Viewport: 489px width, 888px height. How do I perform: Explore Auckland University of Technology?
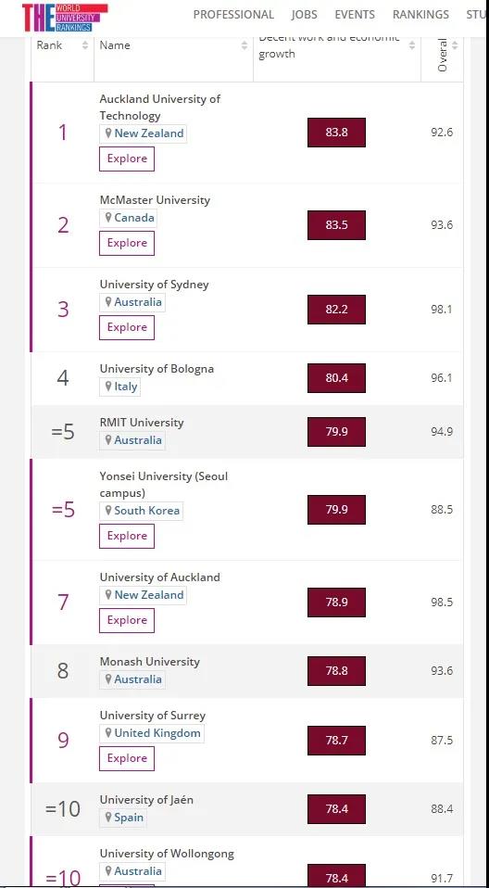(127, 159)
